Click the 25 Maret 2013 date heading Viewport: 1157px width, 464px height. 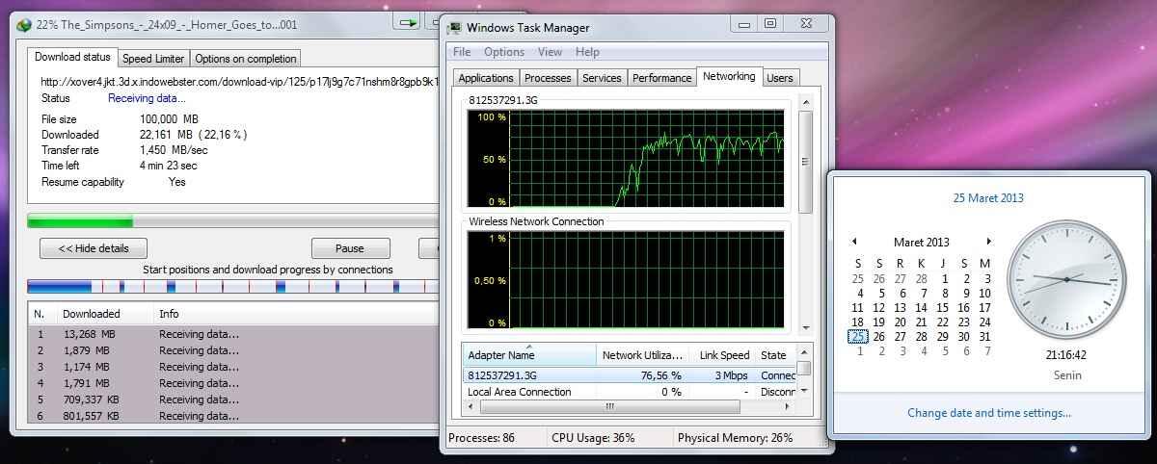pos(988,198)
